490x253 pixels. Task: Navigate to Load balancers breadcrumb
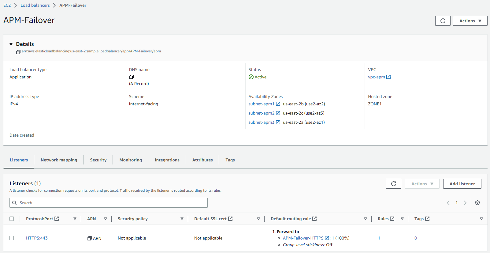click(35, 5)
